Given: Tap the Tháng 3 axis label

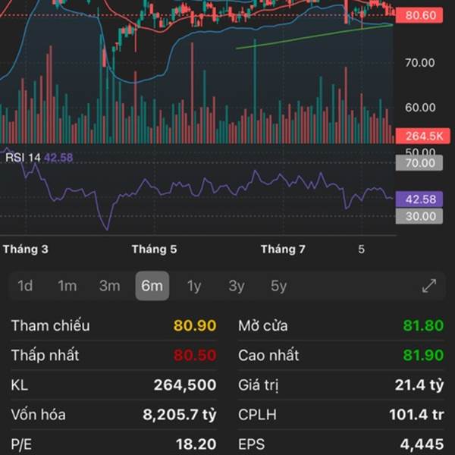Looking at the screenshot, I should 26,249.
